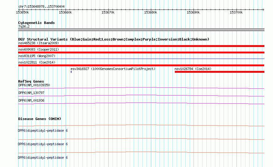Select the nsv609093 (Cooper2011) red variant bar
The image size is (273, 167).
point(141,52)
